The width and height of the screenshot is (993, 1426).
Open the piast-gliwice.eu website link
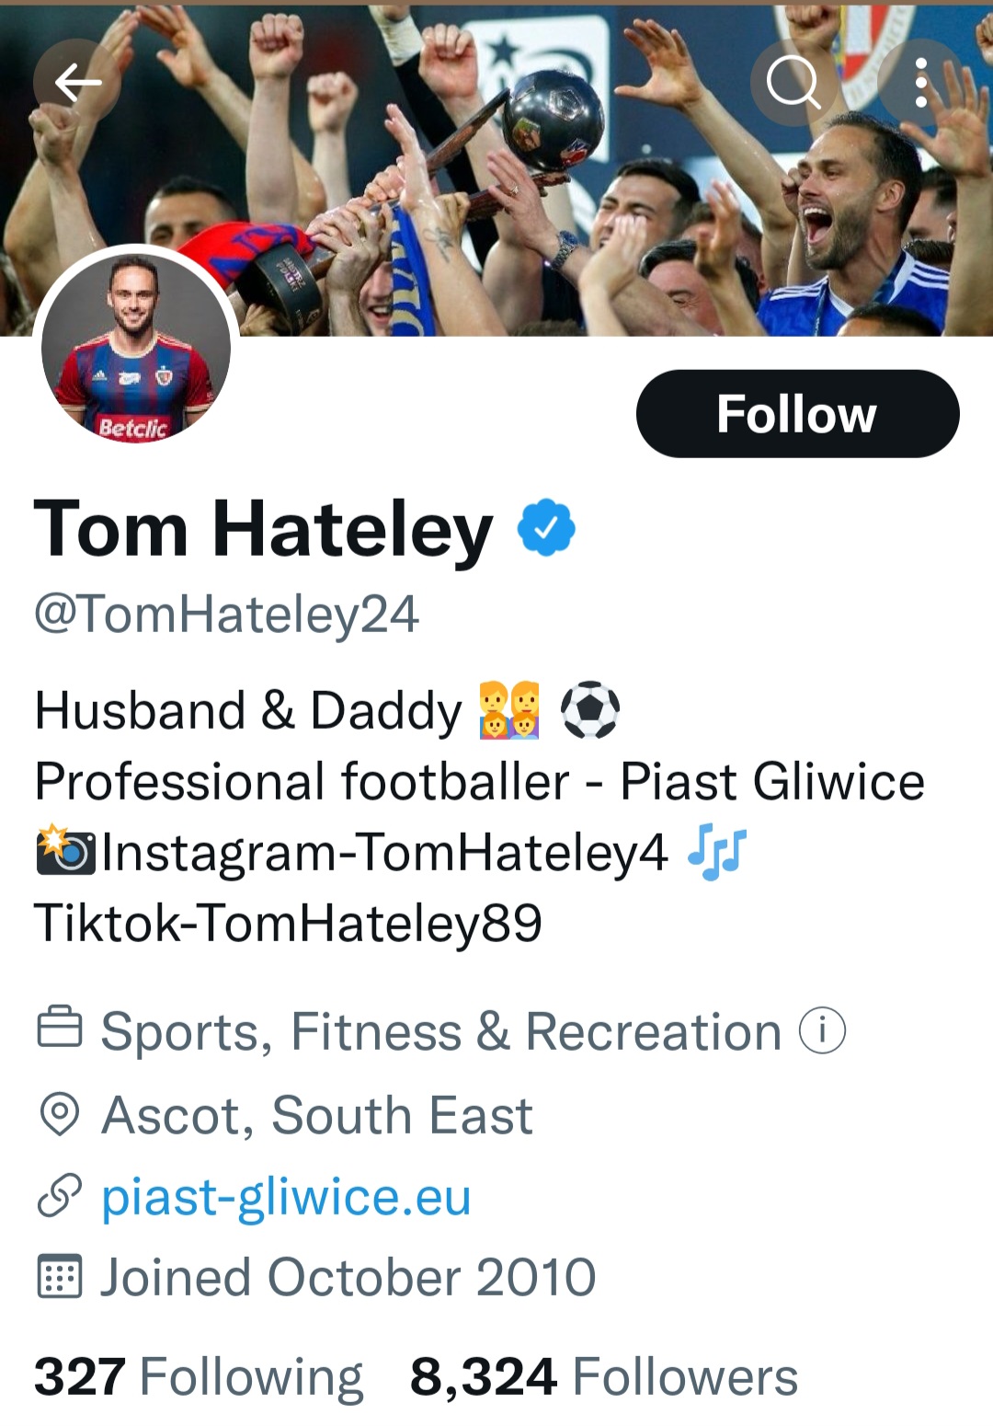click(285, 1198)
